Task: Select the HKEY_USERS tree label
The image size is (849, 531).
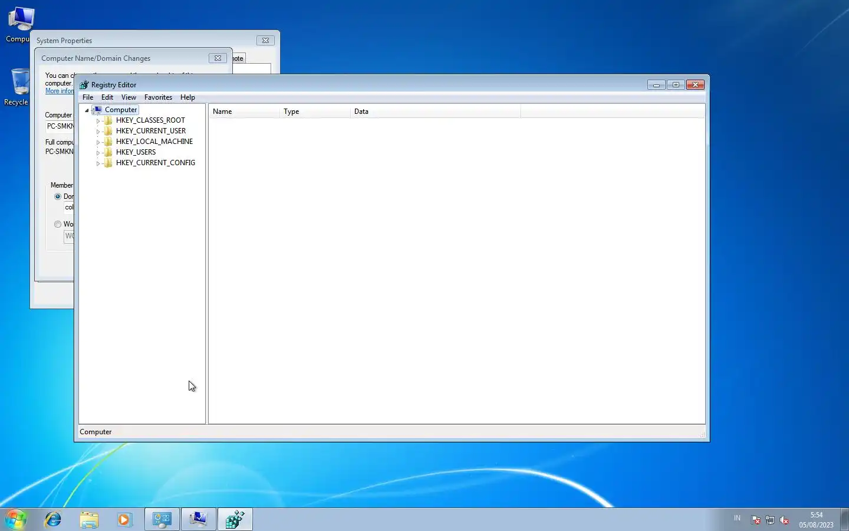Action: 136,152
